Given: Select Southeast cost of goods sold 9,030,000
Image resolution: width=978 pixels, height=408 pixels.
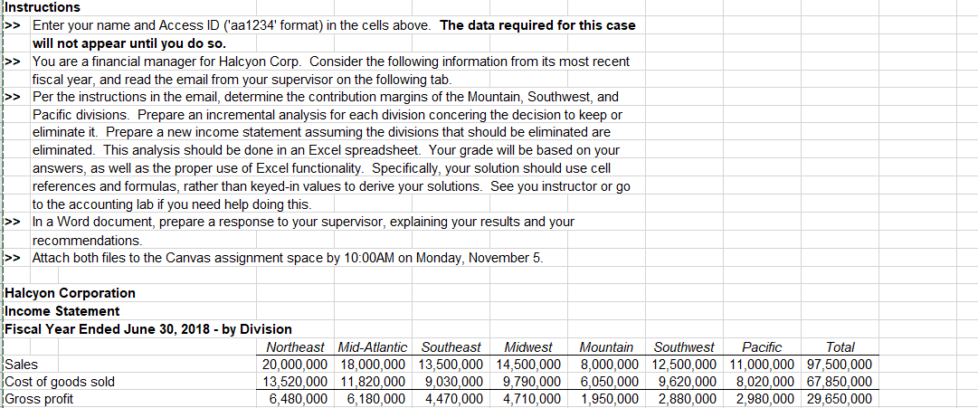Looking at the screenshot, I should click(453, 382).
